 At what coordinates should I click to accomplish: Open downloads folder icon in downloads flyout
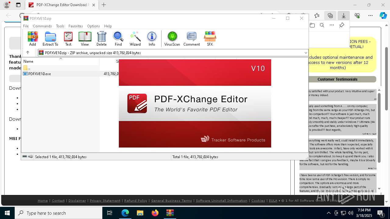tap(312, 25)
